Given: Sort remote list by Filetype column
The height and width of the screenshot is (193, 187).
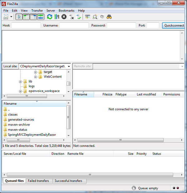Looking at the screenshot, I should coord(124,94).
